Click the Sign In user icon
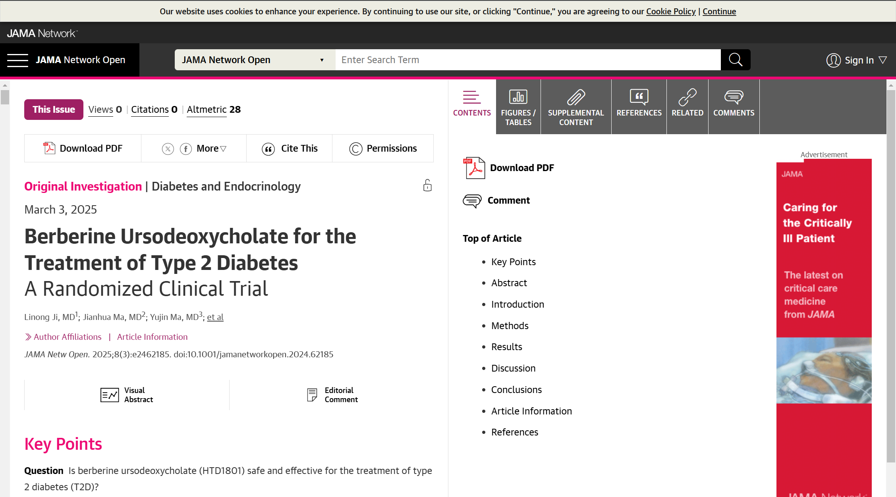The width and height of the screenshot is (896, 497). 833,60
